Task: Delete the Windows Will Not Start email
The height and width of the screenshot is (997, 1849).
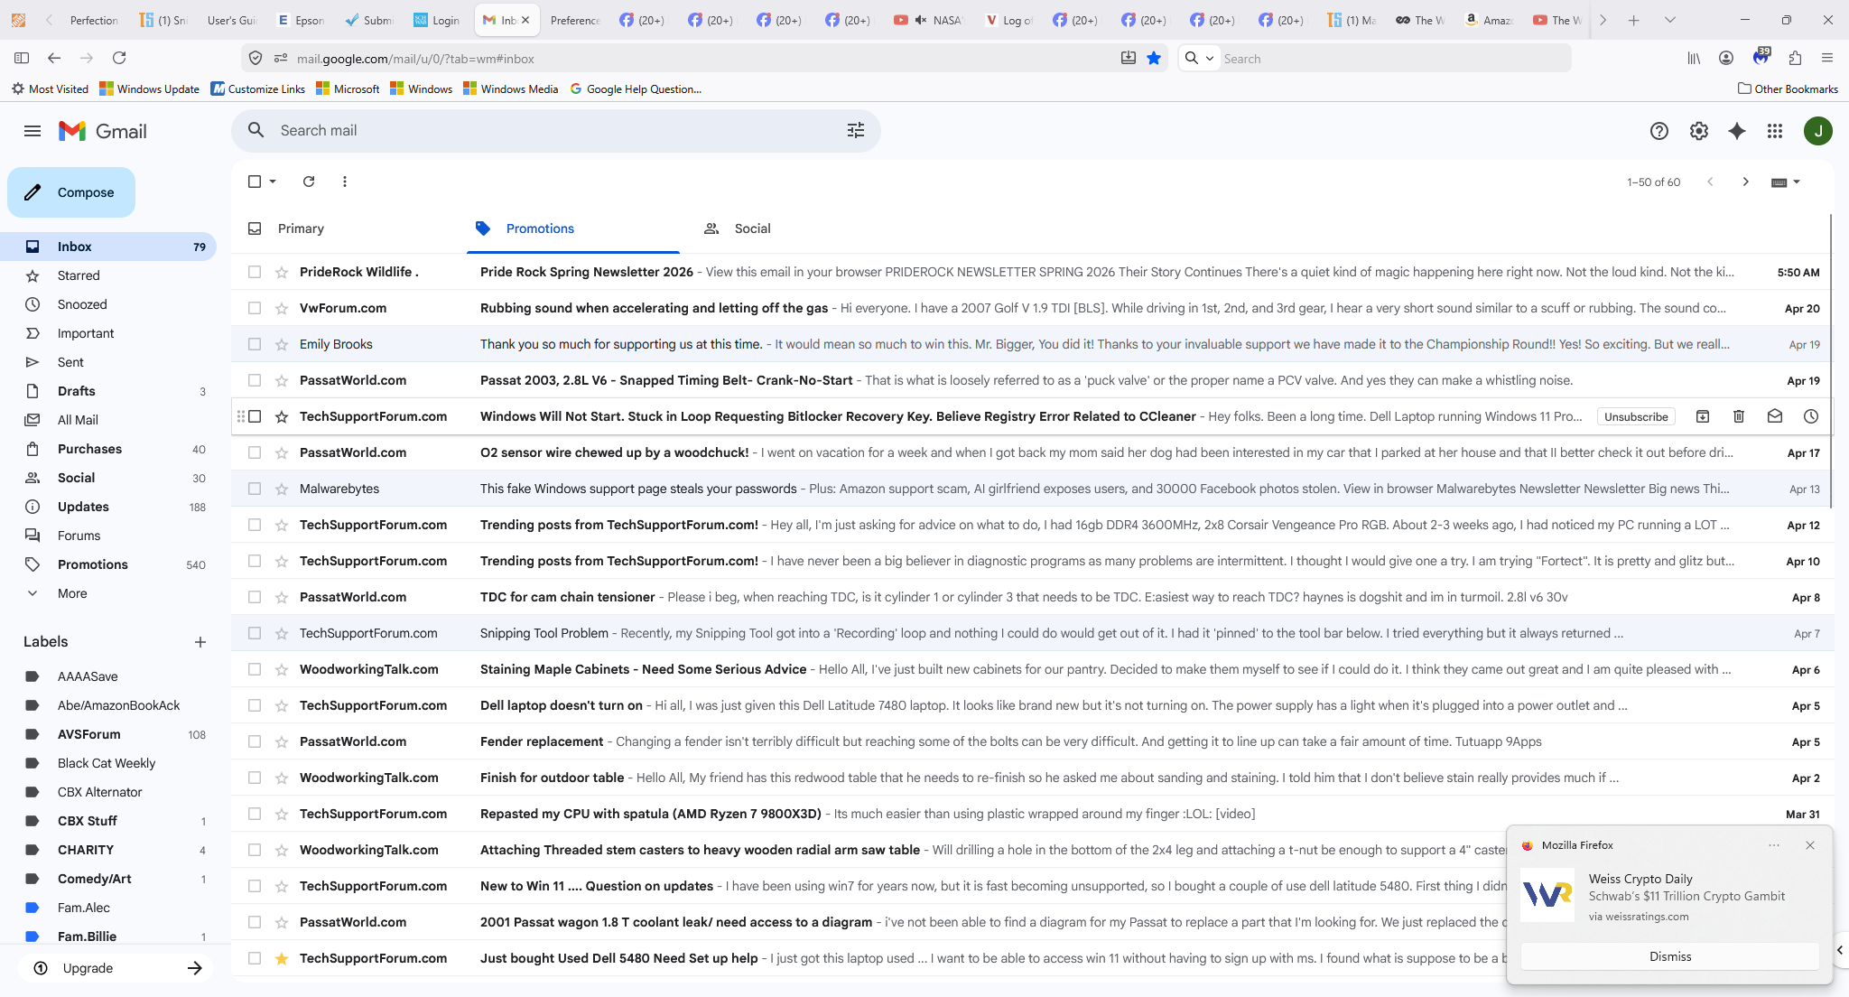Action: coord(1738,416)
